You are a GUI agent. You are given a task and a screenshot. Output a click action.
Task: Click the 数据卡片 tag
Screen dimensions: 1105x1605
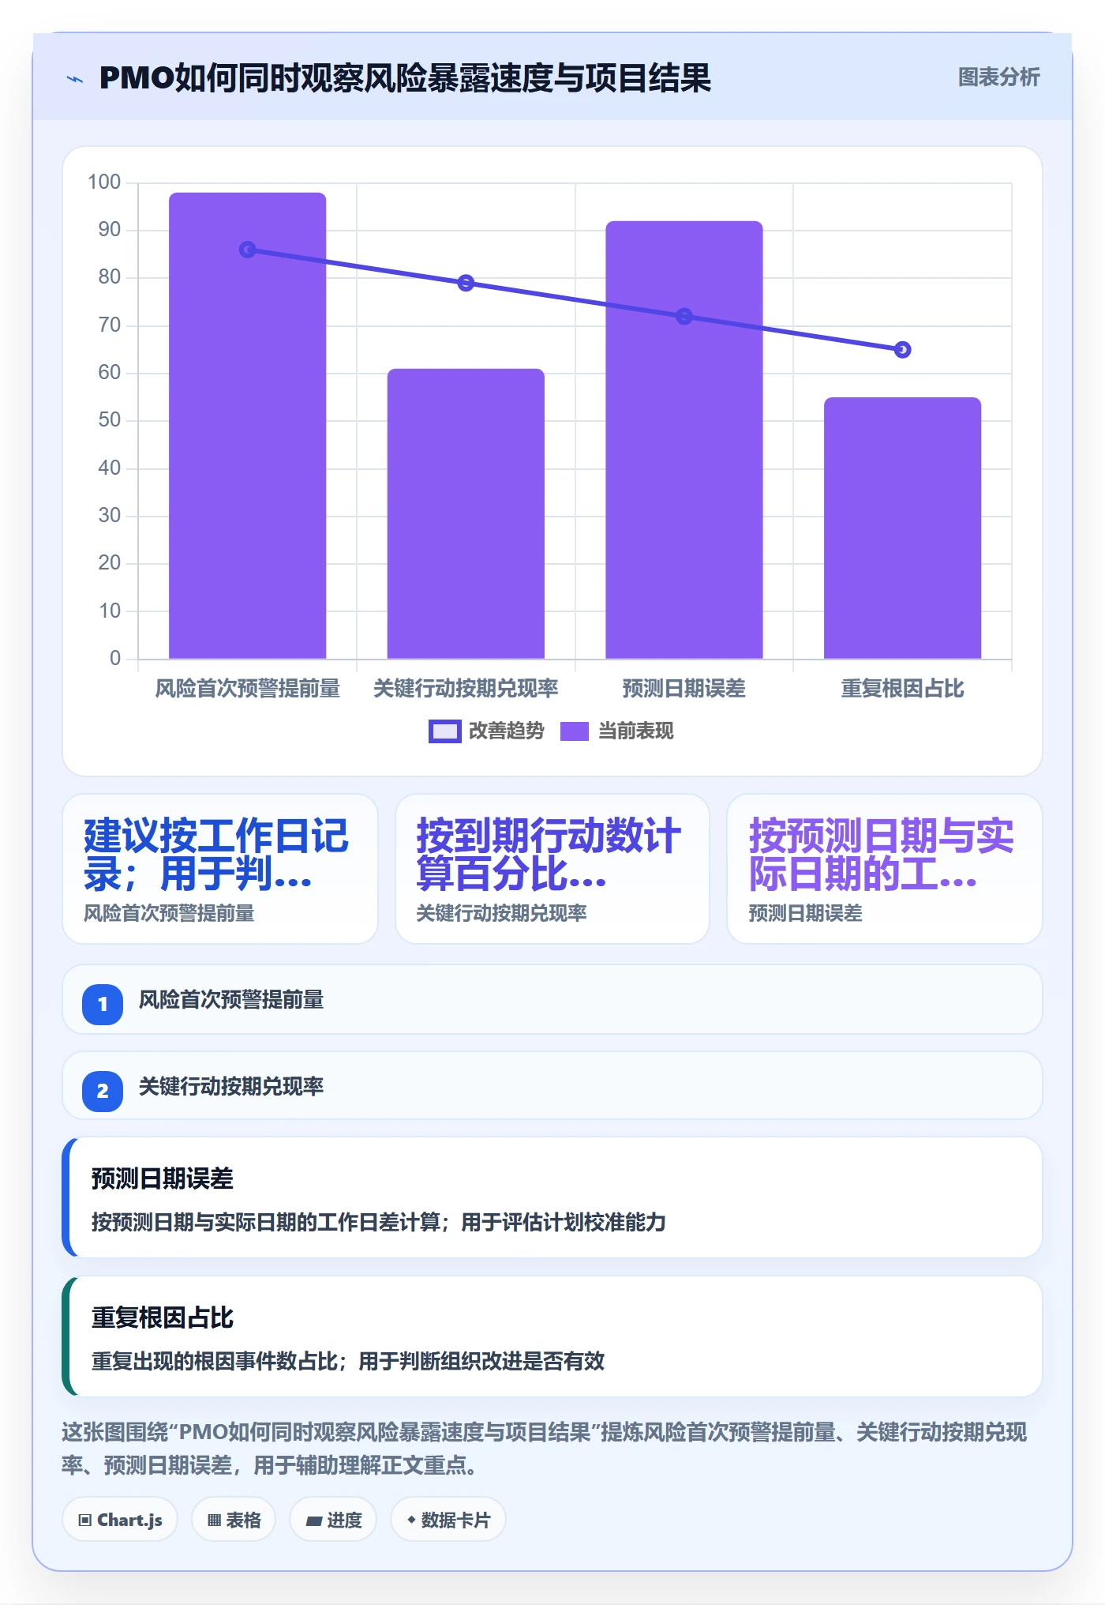click(448, 1520)
